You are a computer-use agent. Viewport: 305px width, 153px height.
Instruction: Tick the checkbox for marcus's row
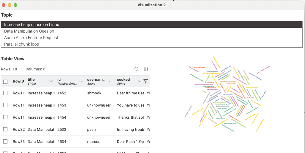(x=5, y=141)
